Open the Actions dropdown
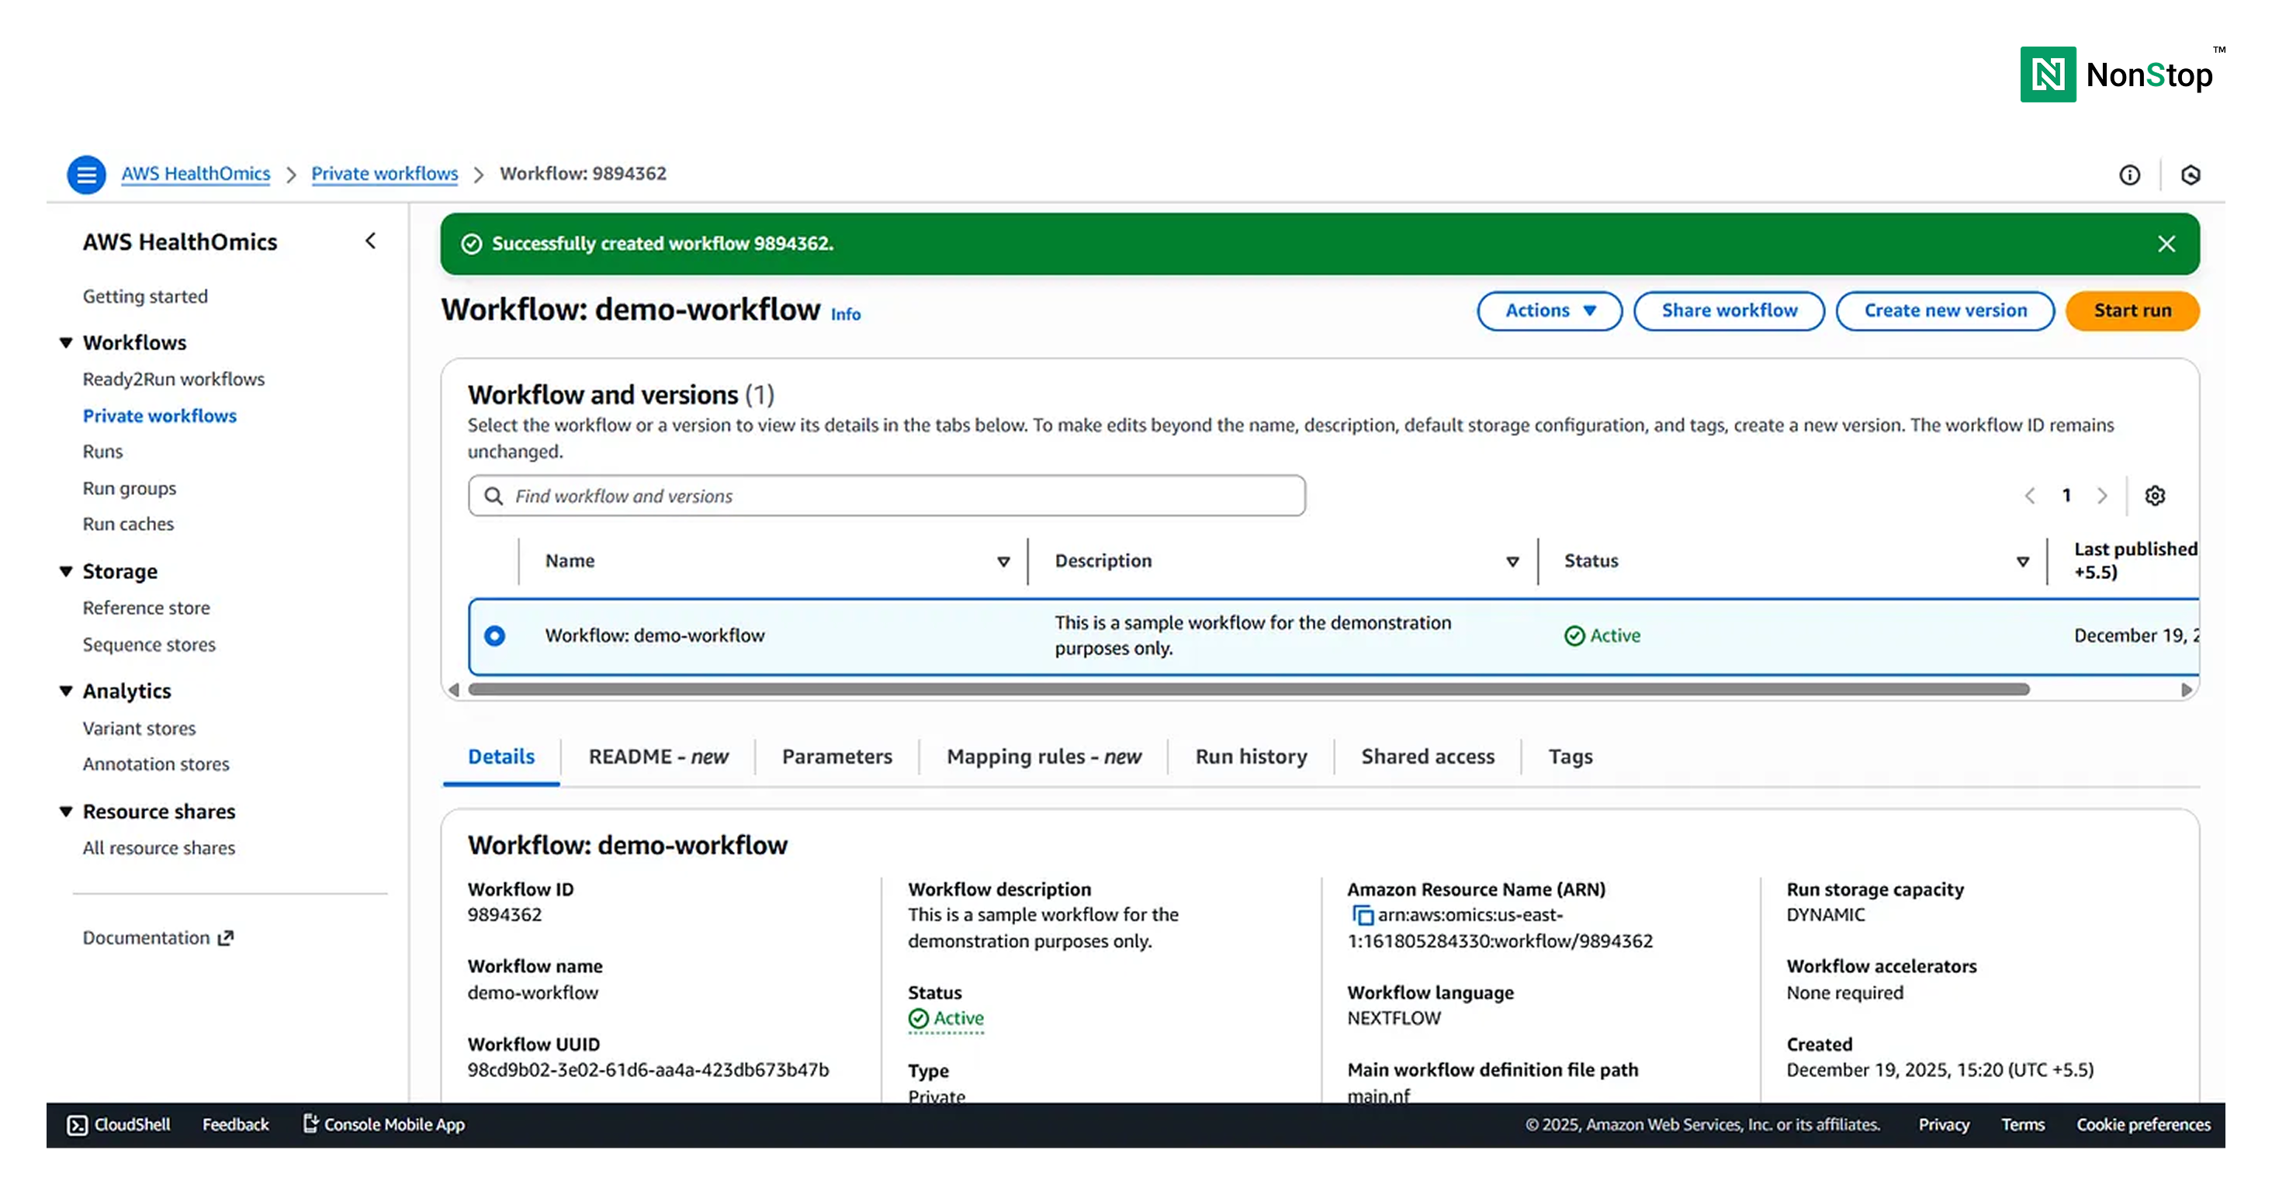This screenshot has height=1195, width=2272. click(1549, 310)
